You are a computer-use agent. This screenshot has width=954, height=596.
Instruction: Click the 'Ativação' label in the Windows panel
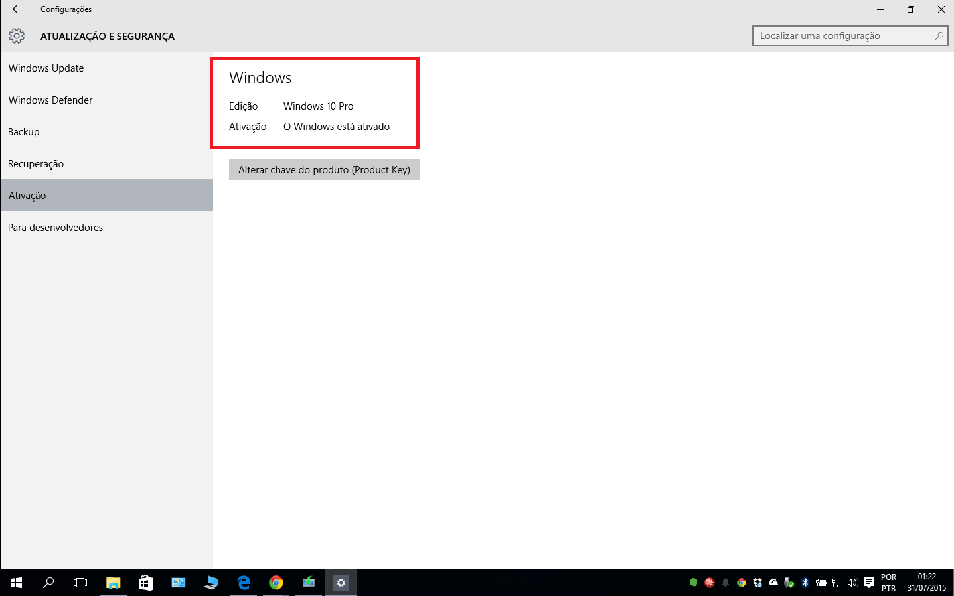(248, 127)
